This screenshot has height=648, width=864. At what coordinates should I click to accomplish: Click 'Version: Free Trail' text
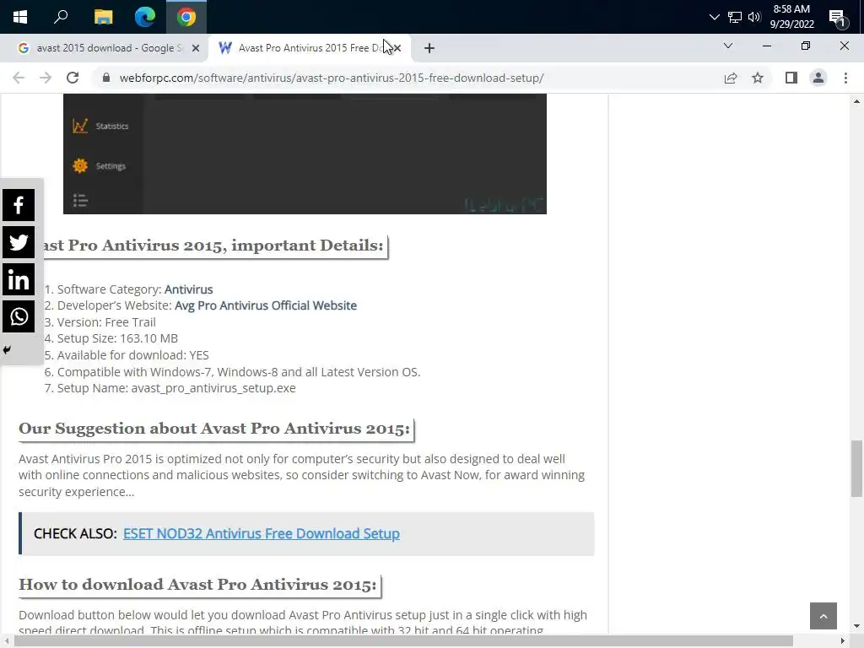[106, 322]
